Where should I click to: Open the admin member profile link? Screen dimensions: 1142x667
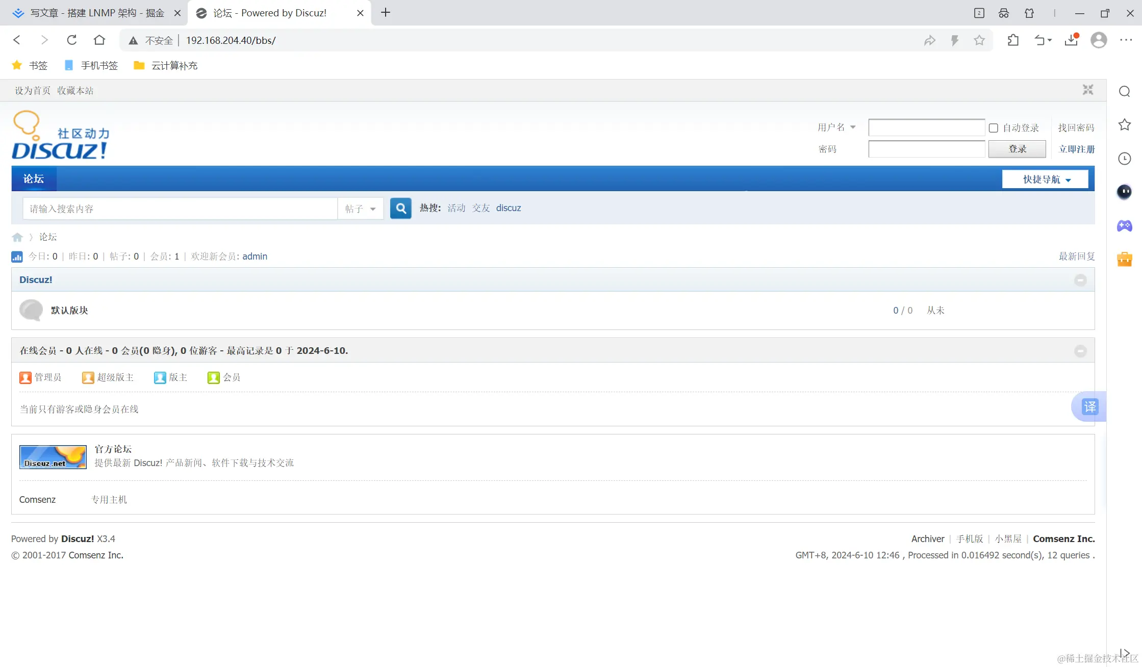click(255, 256)
